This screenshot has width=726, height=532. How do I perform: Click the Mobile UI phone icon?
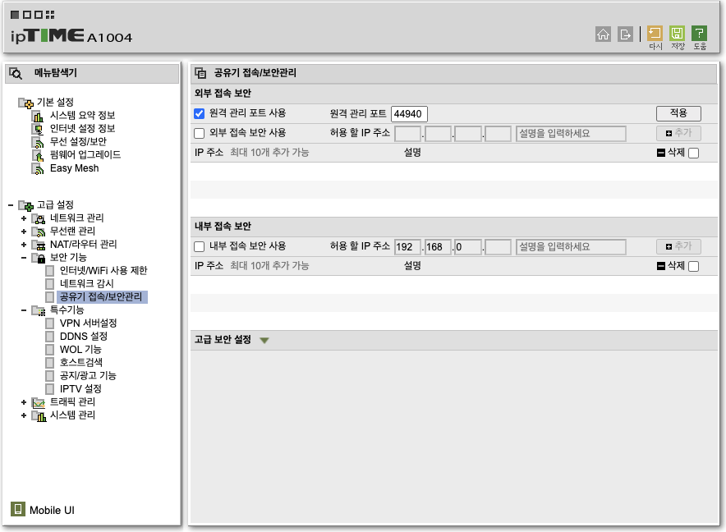pos(17,509)
